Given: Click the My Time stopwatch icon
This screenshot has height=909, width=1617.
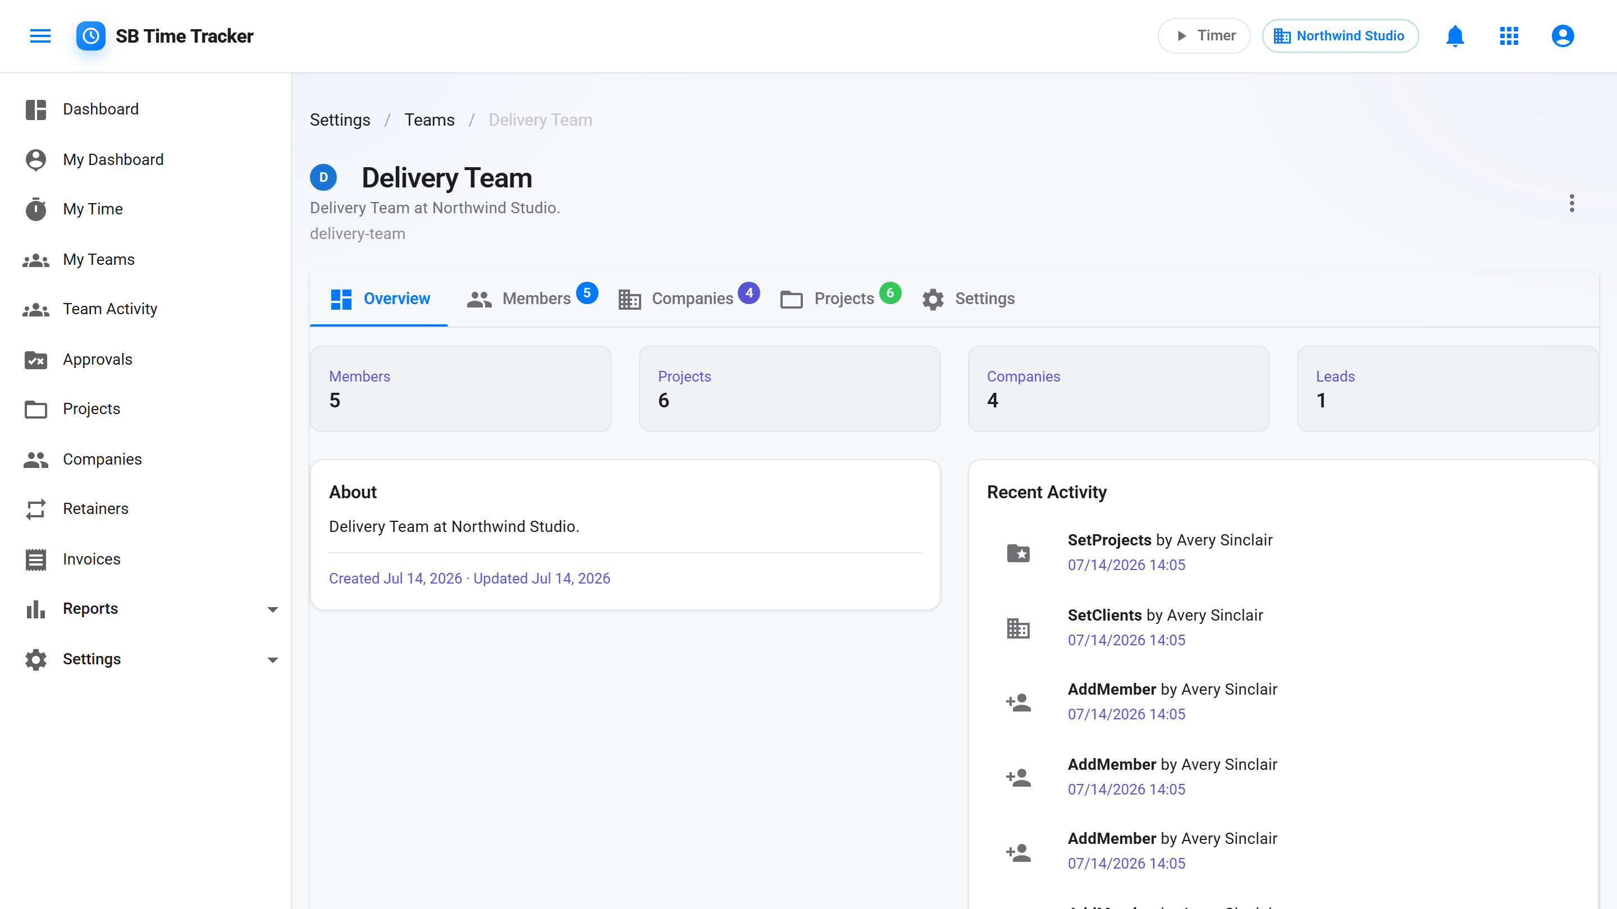Looking at the screenshot, I should pos(36,209).
